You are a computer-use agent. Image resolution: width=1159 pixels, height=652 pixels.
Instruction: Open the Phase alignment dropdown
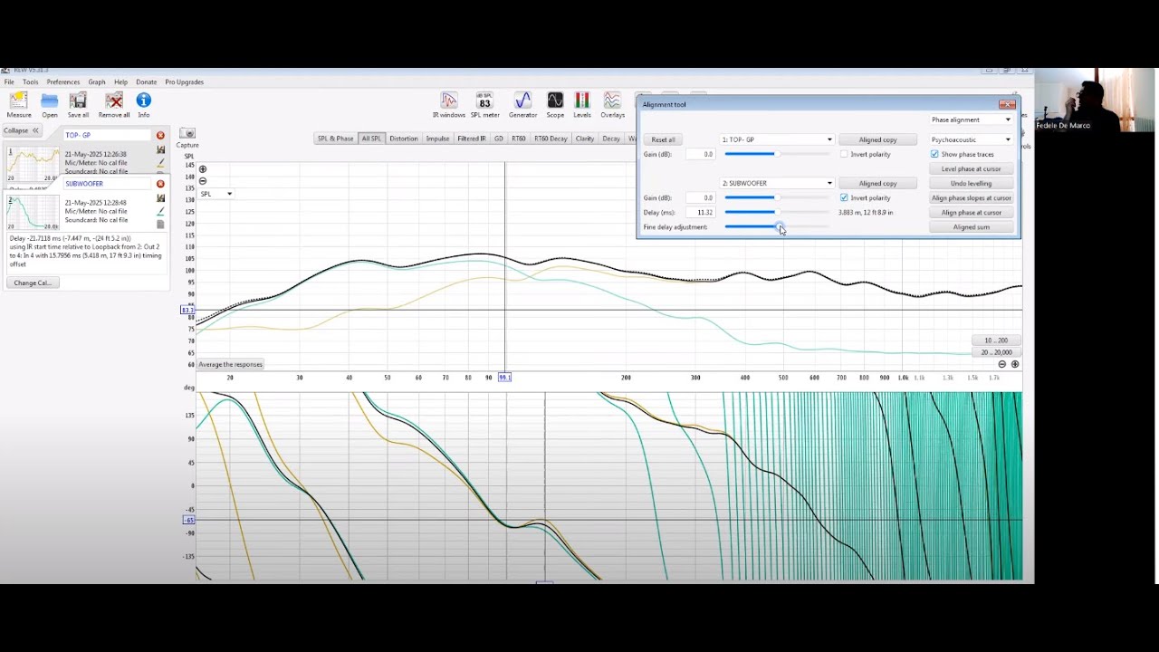pyautogui.click(x=971, y=120)
